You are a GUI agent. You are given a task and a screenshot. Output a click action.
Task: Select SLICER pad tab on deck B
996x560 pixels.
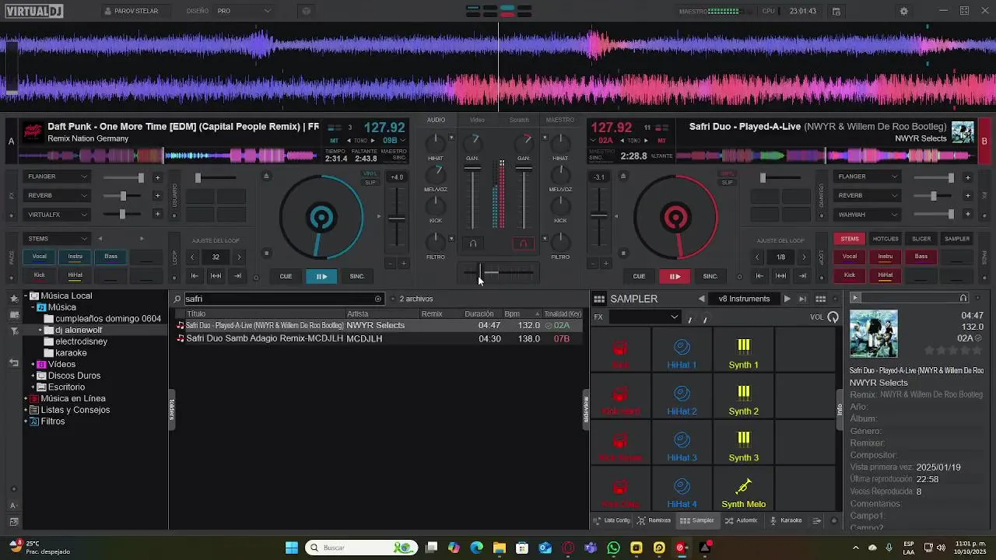tap(921, 239)
